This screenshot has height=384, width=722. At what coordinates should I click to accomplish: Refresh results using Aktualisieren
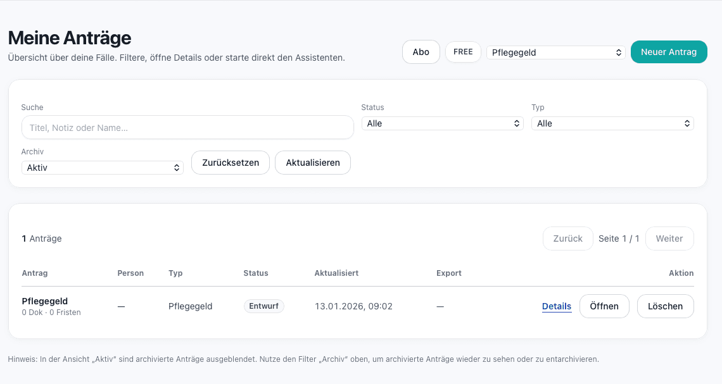point(312,162)
